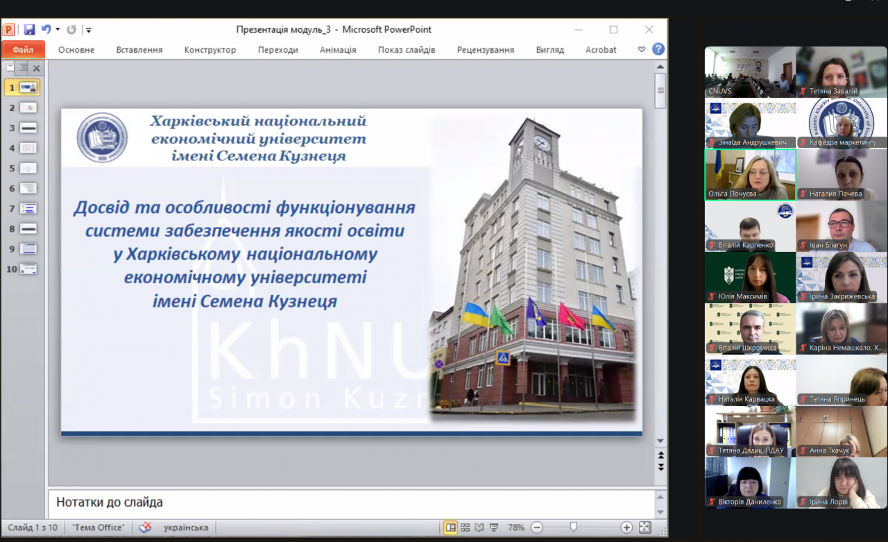The width and height of the screenshot is (888, 542).
Task: Fit slide to current window icon
Action: tap(644, 527)
